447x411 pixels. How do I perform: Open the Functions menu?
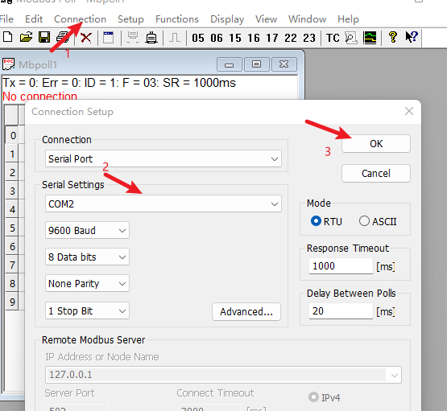[x=177, y=19]
